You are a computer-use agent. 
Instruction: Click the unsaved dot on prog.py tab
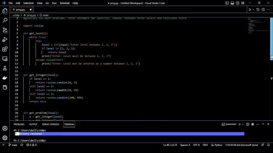coord(31,10)
